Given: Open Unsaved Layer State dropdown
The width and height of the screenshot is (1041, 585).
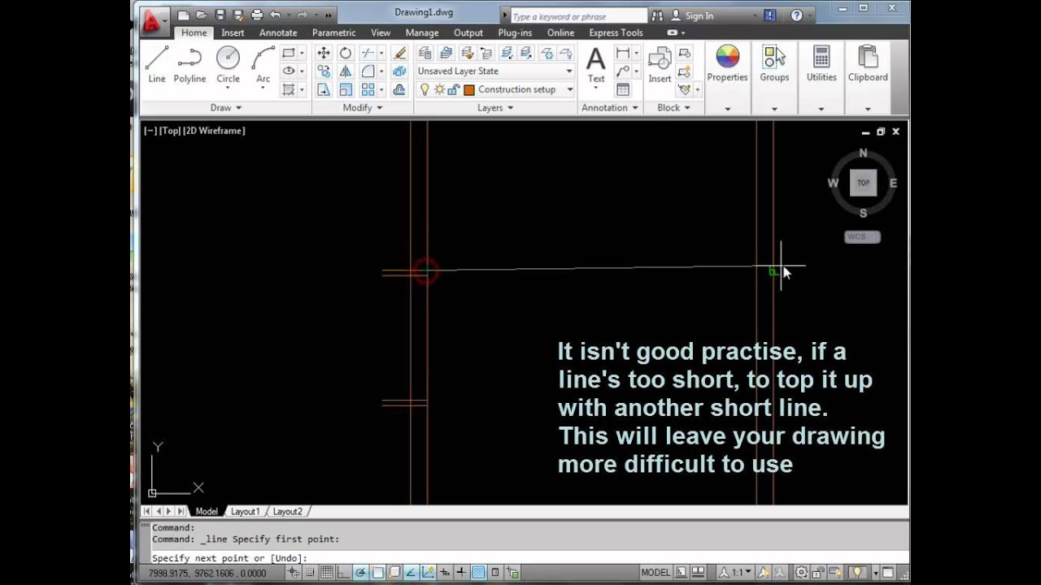Looking at the screenshot, I should point(495,71).
